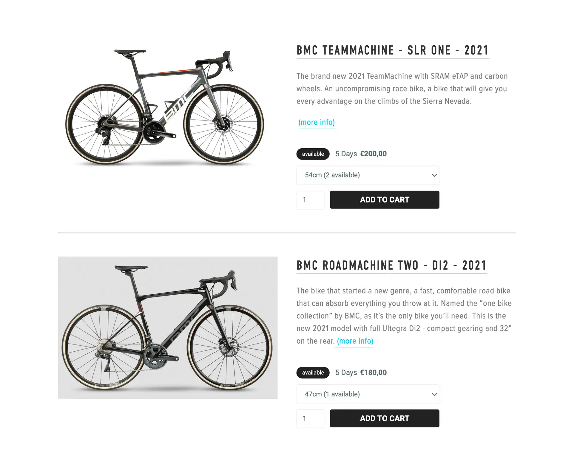Click the black Roadmachine bike photo

pos(168,327)
